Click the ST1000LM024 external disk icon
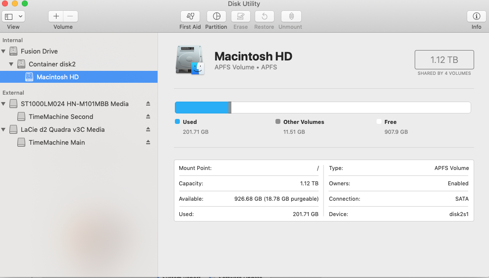This screenshot has width=489, height=278. tap(13, 104)
